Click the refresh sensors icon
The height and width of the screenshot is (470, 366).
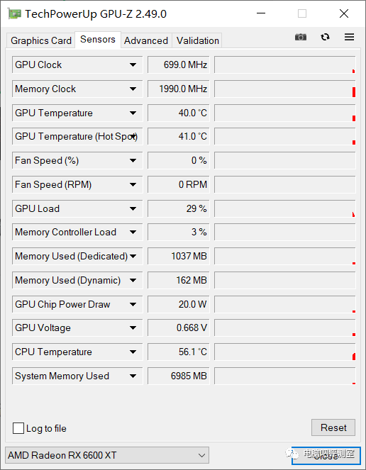[x=325, y=37]
